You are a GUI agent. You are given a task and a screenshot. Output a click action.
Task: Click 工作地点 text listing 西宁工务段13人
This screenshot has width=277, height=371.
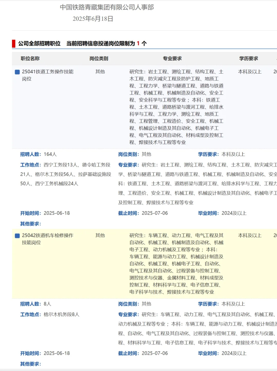[66, 174]
